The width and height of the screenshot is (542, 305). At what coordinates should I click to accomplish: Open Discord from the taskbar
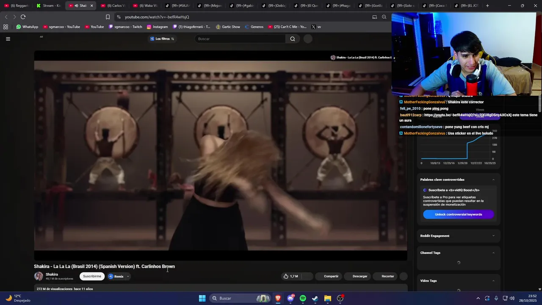[290, 298]
